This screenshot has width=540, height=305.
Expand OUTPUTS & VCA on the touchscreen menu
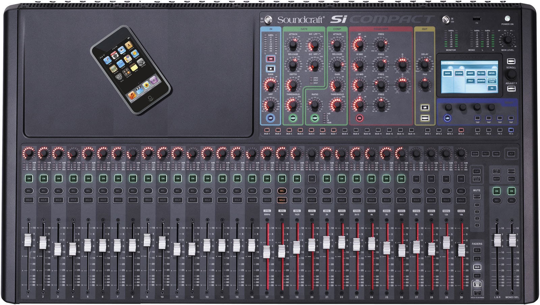[492, 81]
